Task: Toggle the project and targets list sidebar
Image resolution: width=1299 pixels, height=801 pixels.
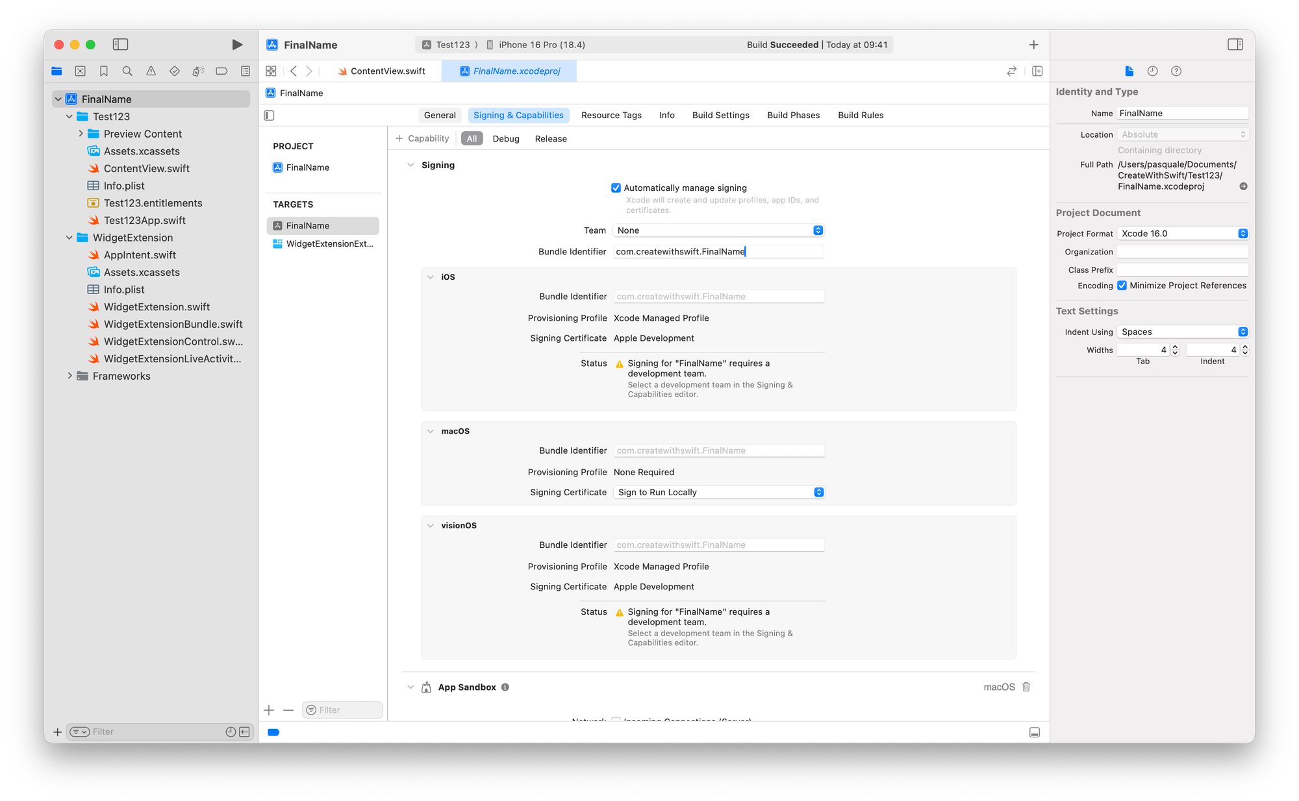Action: (270, 116)
